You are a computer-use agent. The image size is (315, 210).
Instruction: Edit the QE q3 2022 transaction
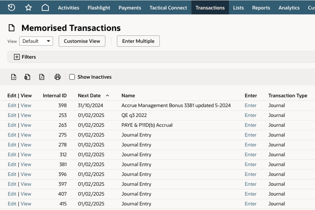[x=12, y=115]
